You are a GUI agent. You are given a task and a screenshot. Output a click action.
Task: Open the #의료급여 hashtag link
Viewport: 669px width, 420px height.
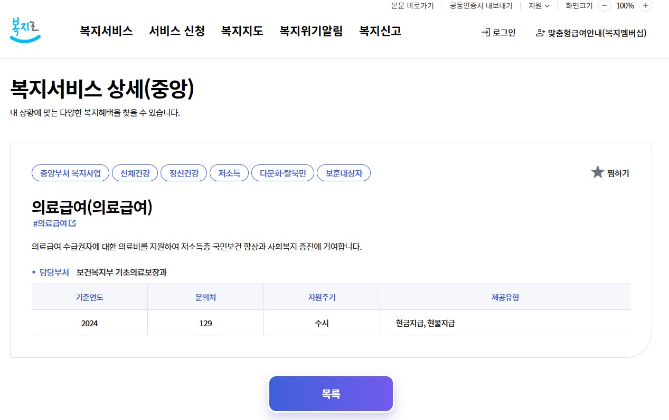click(x=50, y=223)
